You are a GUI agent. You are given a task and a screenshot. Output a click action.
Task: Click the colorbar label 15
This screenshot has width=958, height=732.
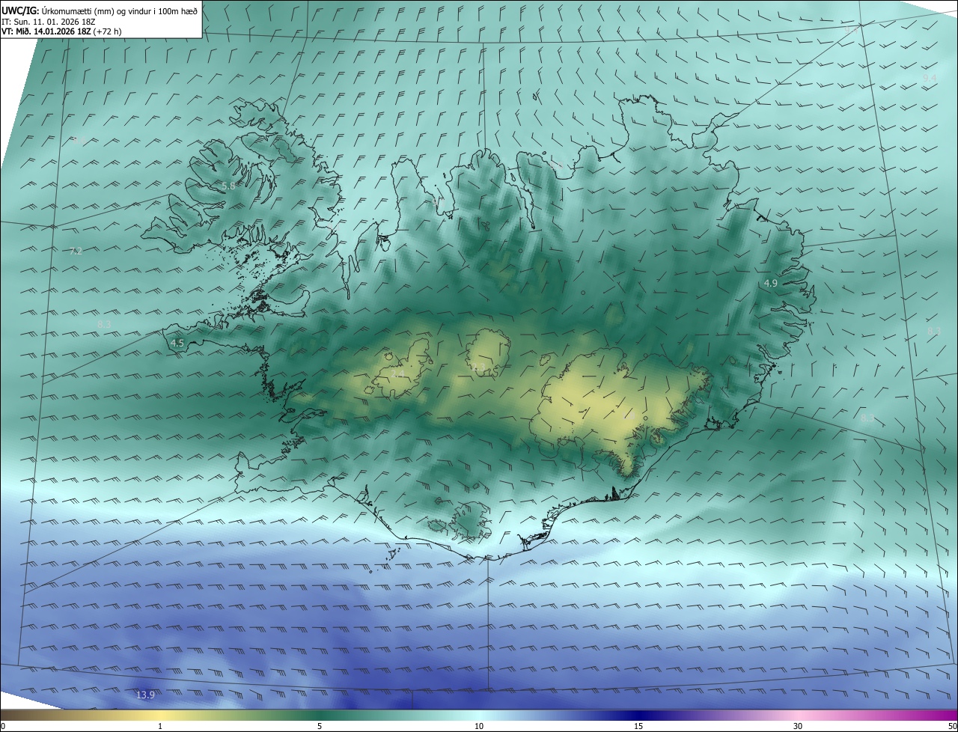coord(638,726)
